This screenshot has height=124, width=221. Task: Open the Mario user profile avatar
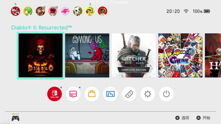(x=15, y=11)
